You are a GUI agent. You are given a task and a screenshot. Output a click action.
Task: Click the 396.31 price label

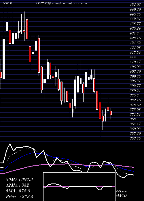[x=135, y=81]
